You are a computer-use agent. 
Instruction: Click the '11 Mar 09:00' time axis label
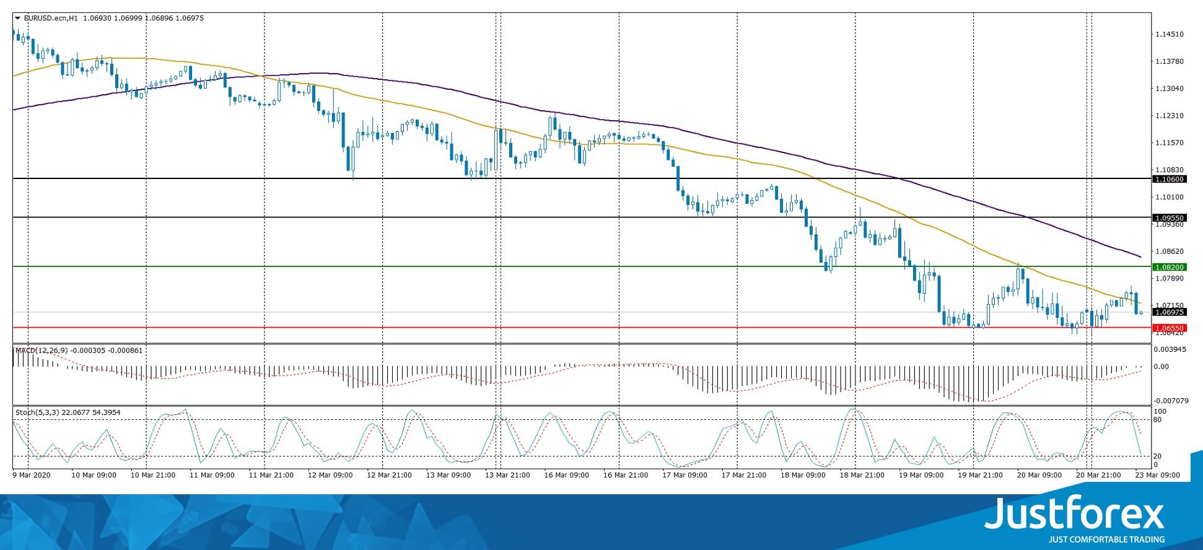pos(212,476)
